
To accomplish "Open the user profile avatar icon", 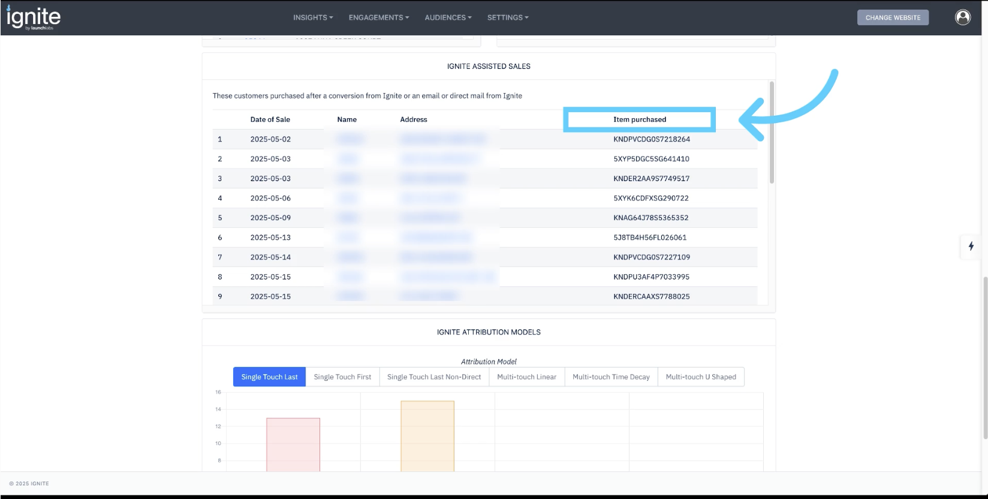I will (x=963, y=17).
